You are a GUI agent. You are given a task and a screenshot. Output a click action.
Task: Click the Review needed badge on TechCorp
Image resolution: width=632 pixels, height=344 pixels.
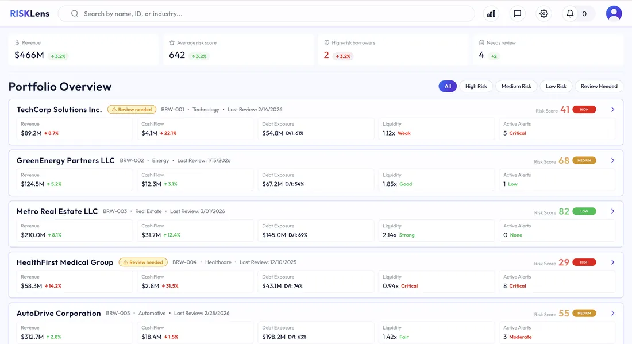[132, 110]
